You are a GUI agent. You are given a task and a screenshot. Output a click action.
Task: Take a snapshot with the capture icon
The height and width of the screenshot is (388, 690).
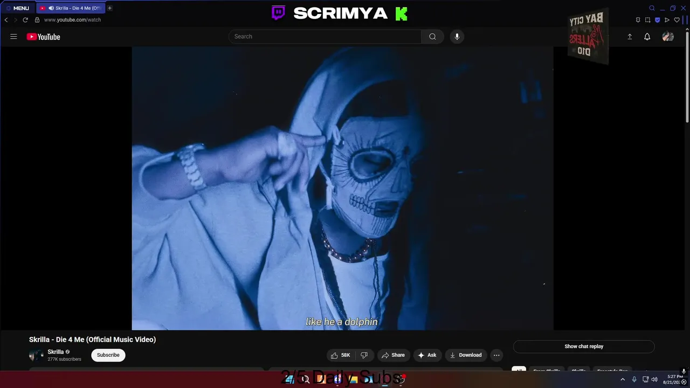(x=647, y=20)
